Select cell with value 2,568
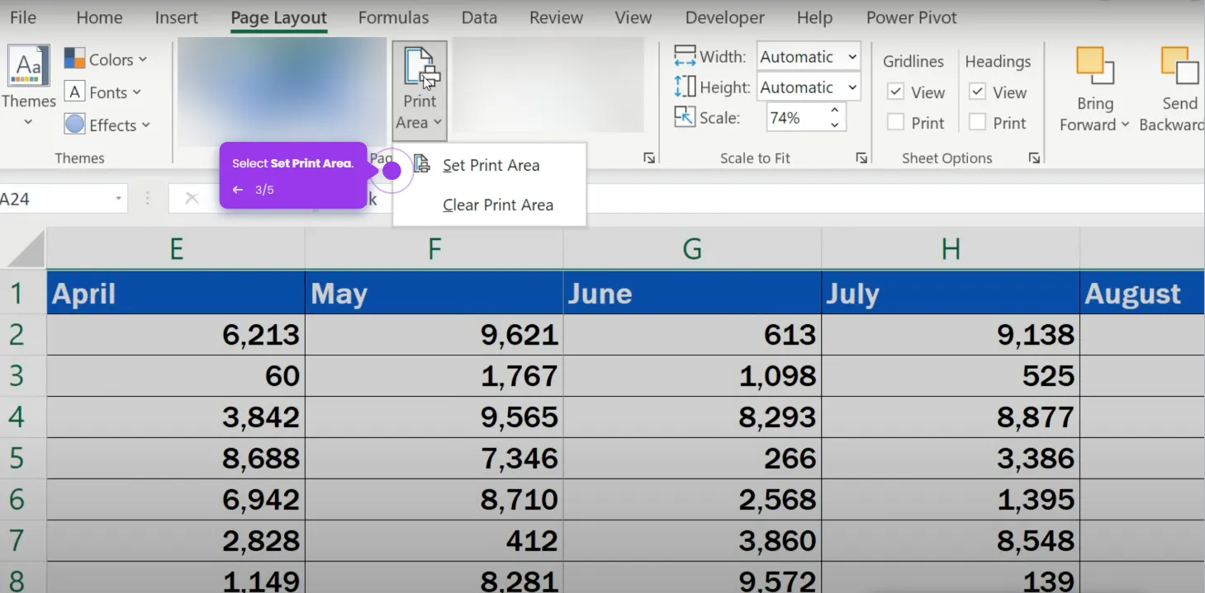Image resolution: width=1205 pixels, height=593 pixels. [692, 499]
